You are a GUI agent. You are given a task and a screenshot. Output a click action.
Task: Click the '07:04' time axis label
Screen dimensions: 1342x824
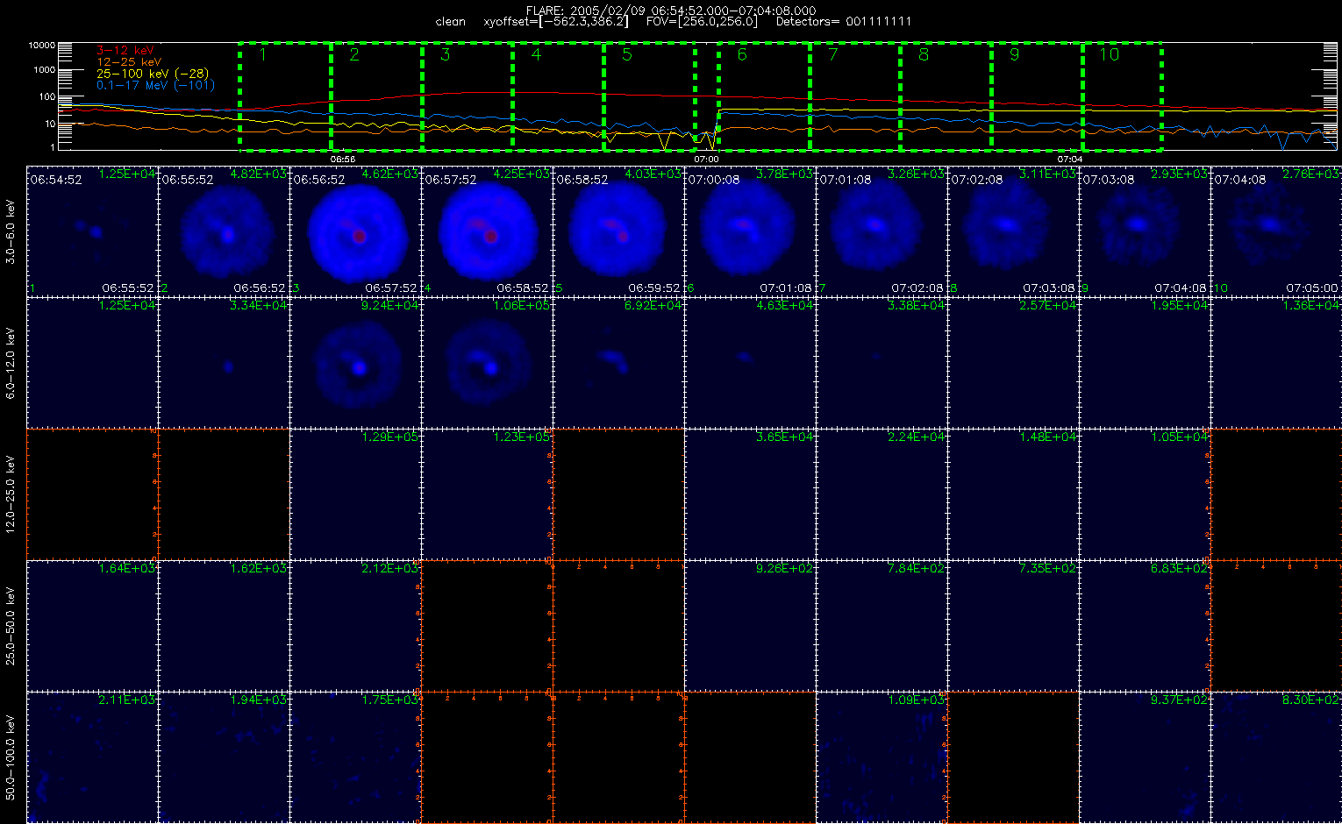[1069, 159]
